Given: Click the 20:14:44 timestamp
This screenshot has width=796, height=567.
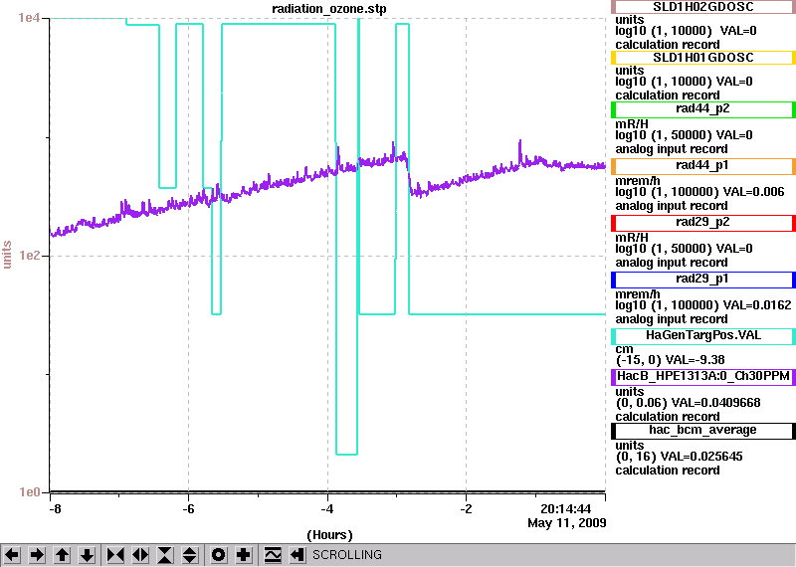Looking at the screenshot, I should (565, 508).
